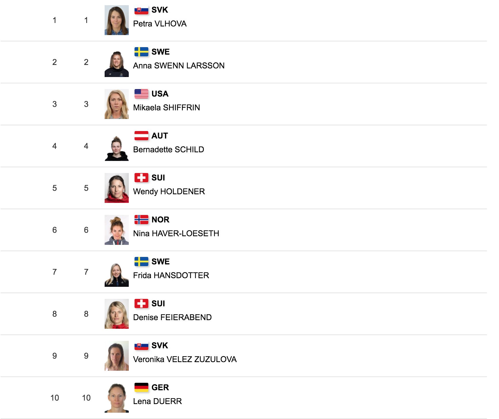Click Wendy Holdener's athlete photo
This screenshot has width=499, height=419.
pyautogui.click(x=116, y=188)
